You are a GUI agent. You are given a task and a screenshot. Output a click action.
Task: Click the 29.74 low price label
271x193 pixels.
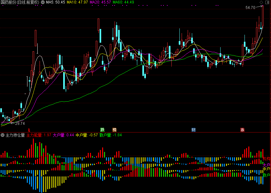[x=20, y=124]
